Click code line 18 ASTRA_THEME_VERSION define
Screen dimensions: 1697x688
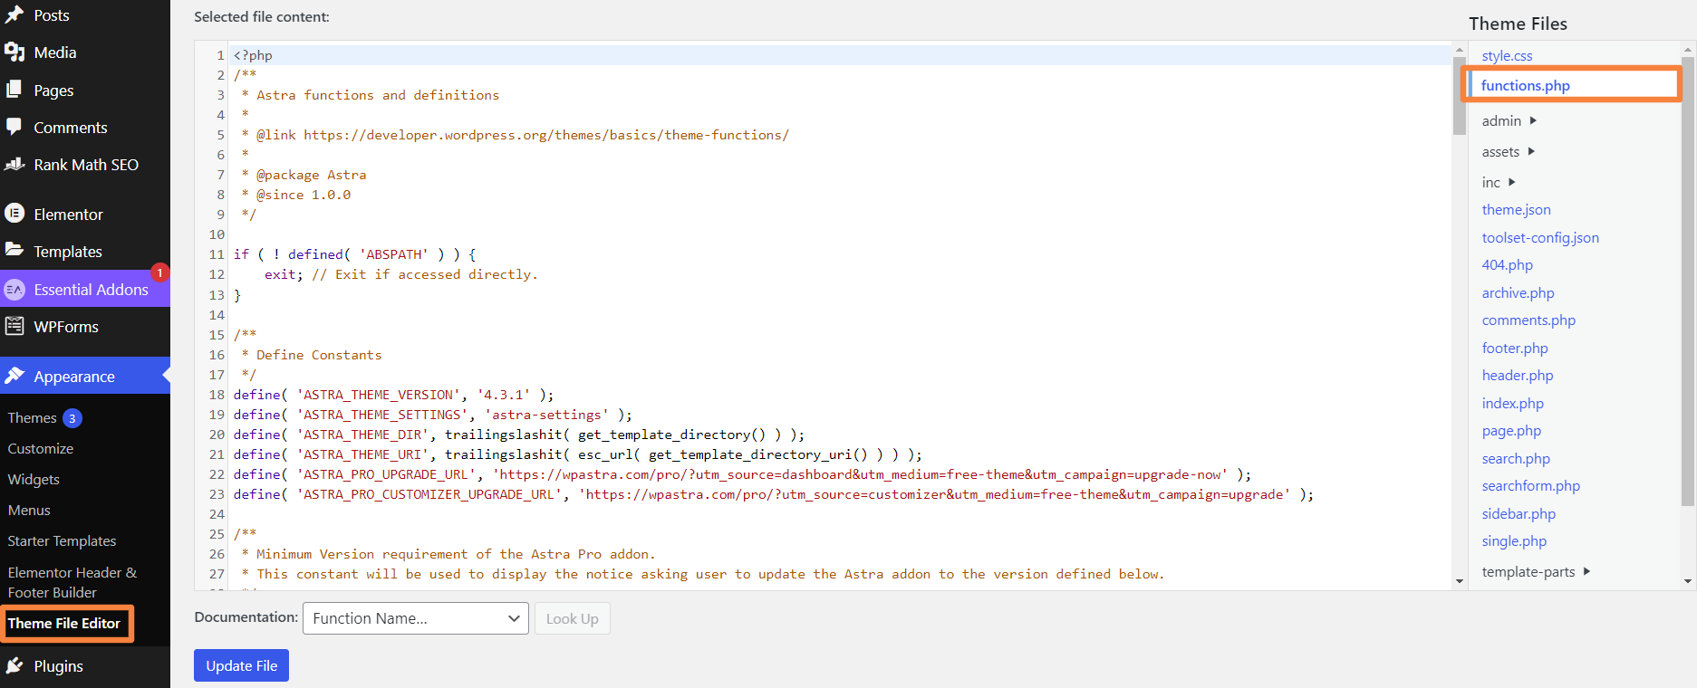point(393,395)
